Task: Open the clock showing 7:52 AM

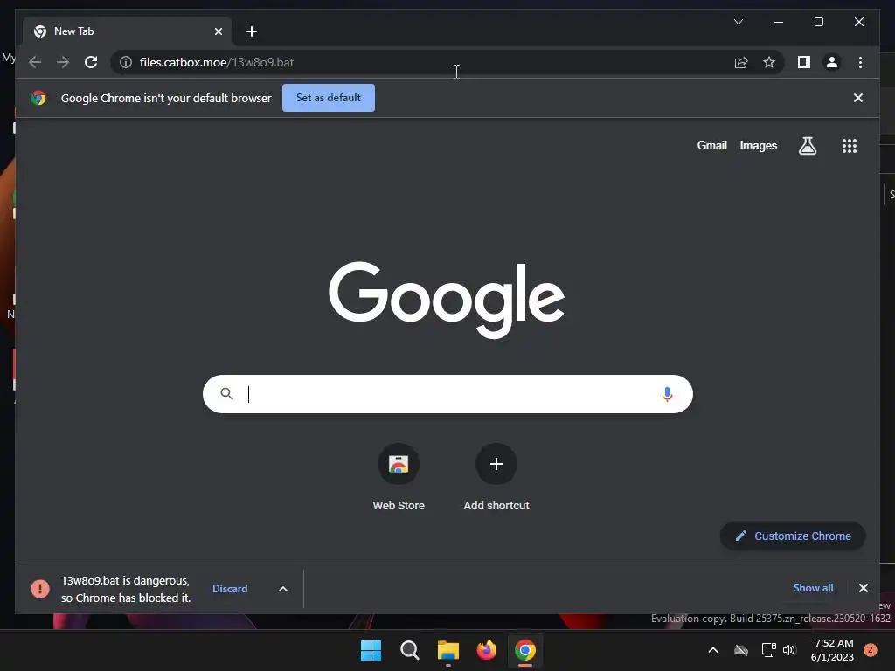Action: [x=832, y=650]
